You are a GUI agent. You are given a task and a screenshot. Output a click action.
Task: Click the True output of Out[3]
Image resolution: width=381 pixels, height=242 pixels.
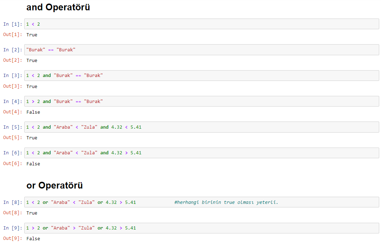[32, 87]
